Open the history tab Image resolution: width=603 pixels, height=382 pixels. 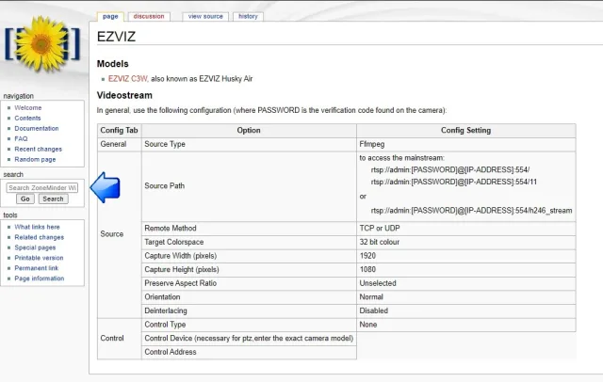click(248, 17)
